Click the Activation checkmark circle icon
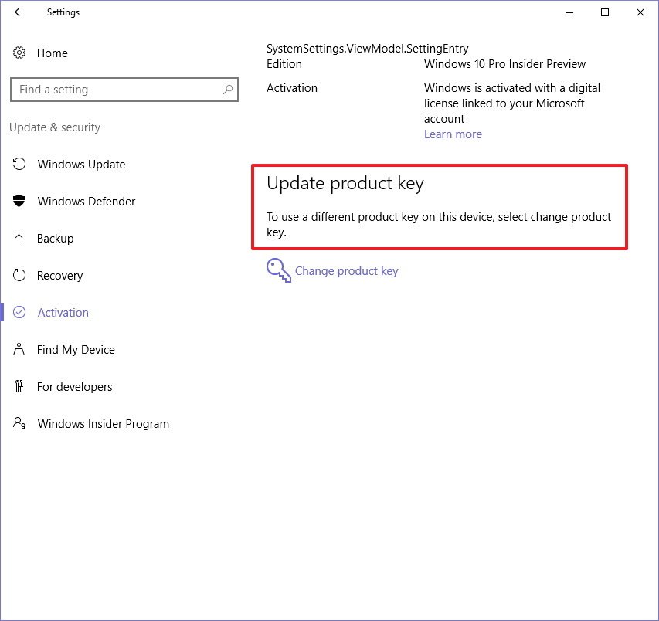 [20, 313]
